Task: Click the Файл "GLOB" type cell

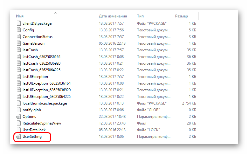Action: pyautogui.click(x=148, y=110)
